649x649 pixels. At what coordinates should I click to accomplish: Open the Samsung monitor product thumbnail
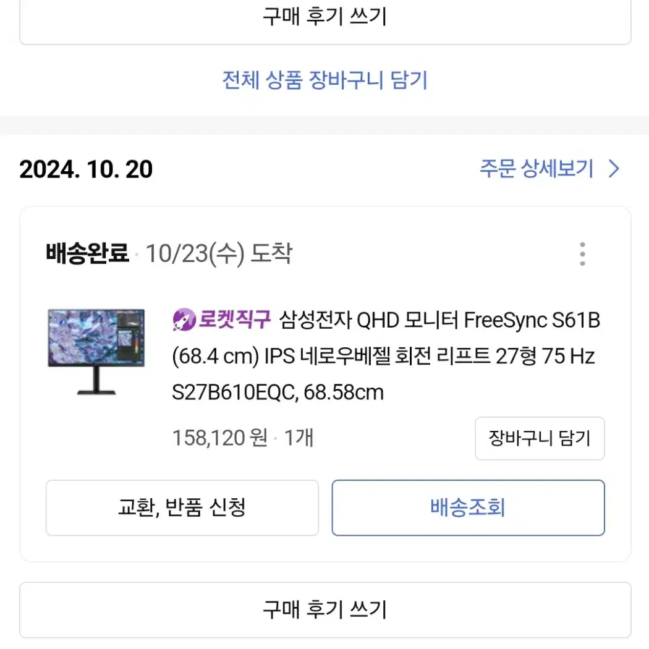(96, 352)
